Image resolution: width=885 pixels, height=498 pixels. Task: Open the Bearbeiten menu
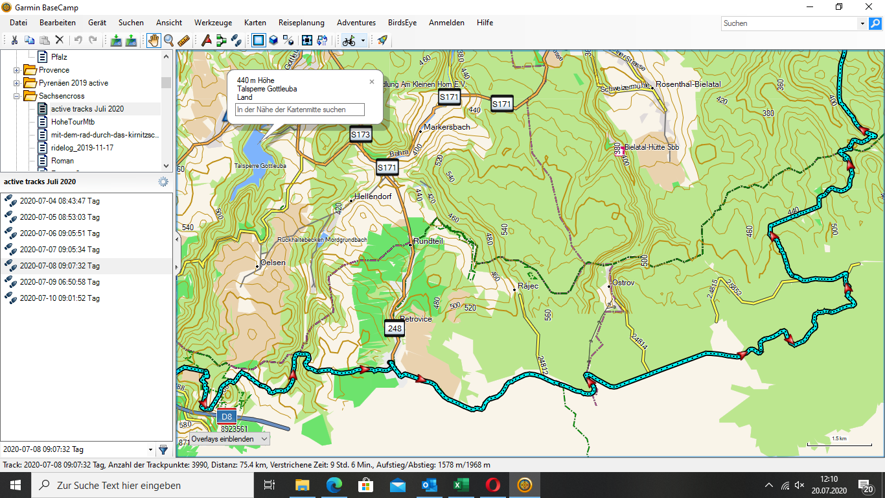coord(58,23)
